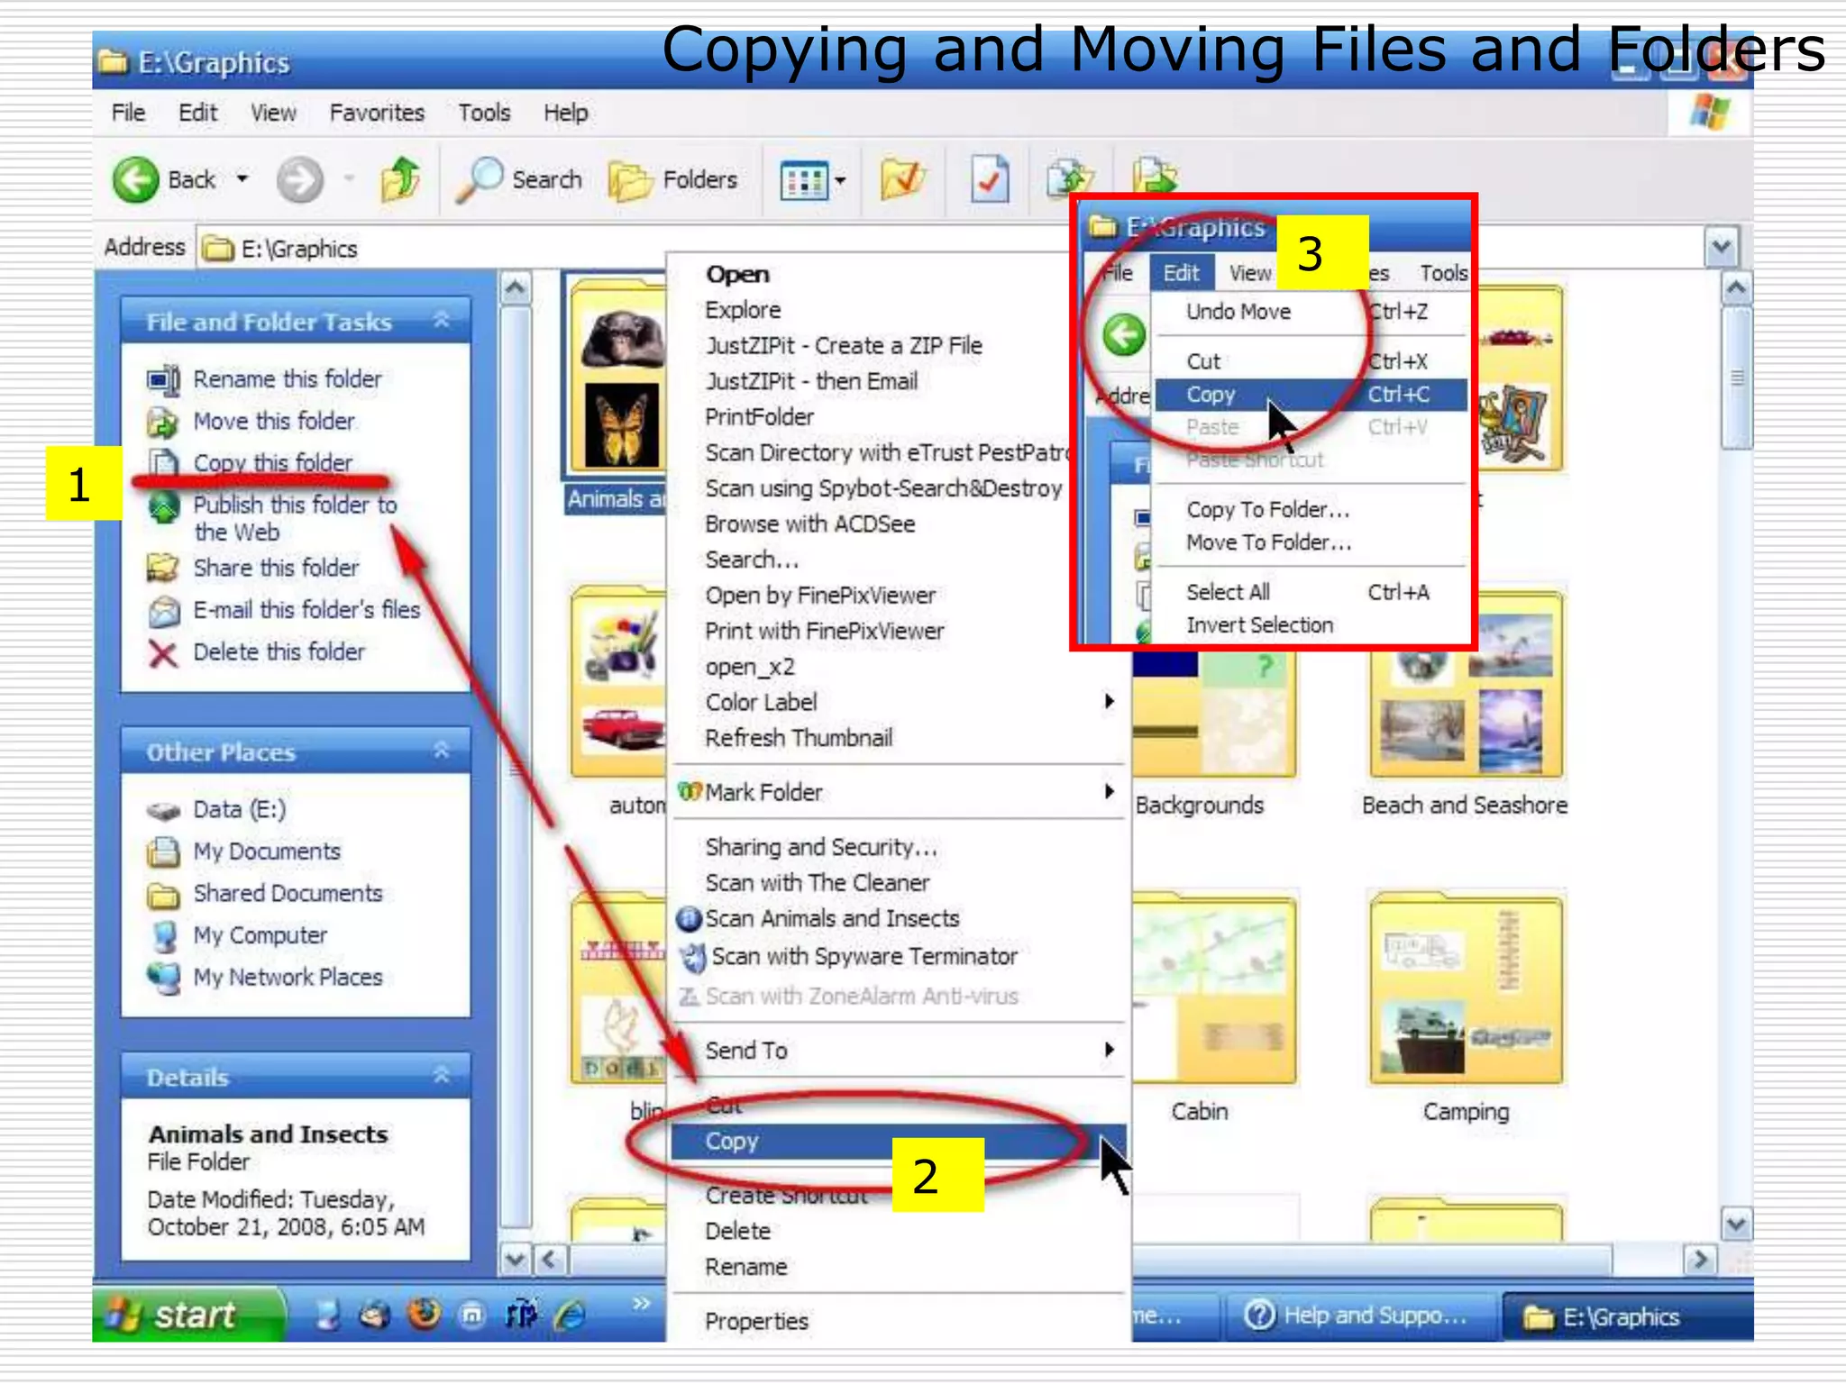Screen dimensions: 1846x1384
Task: Click the Delete this folder link
Action: tap(279, 652)
